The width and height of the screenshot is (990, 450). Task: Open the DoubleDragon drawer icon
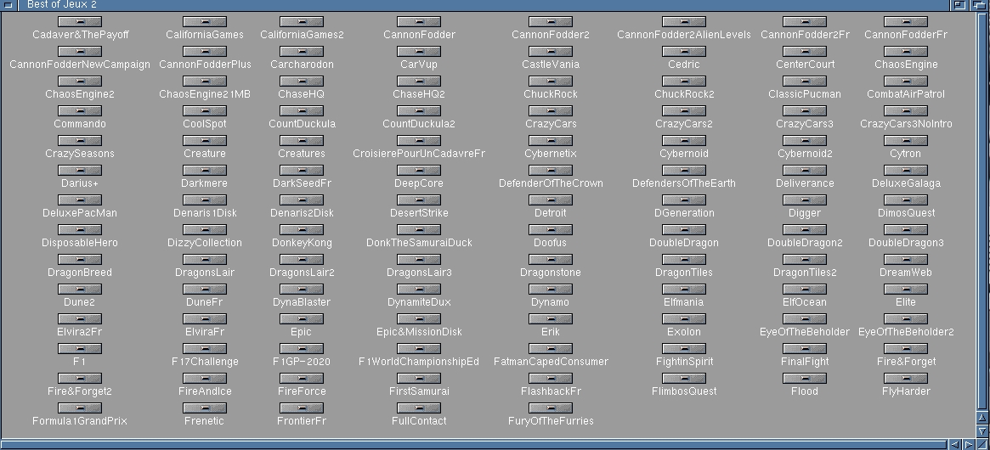point(684,229)
